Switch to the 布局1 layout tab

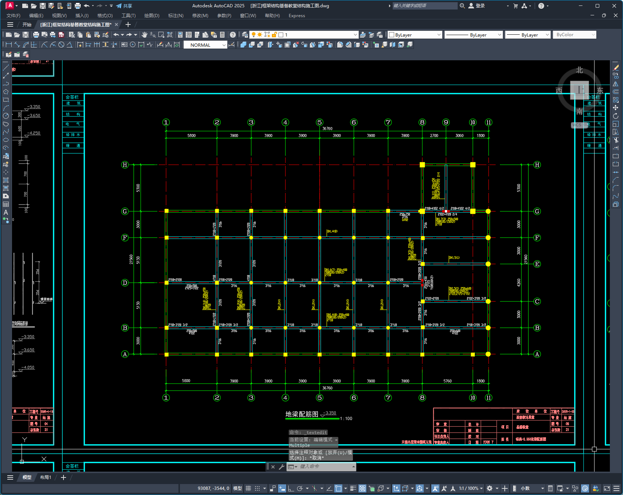46,477
